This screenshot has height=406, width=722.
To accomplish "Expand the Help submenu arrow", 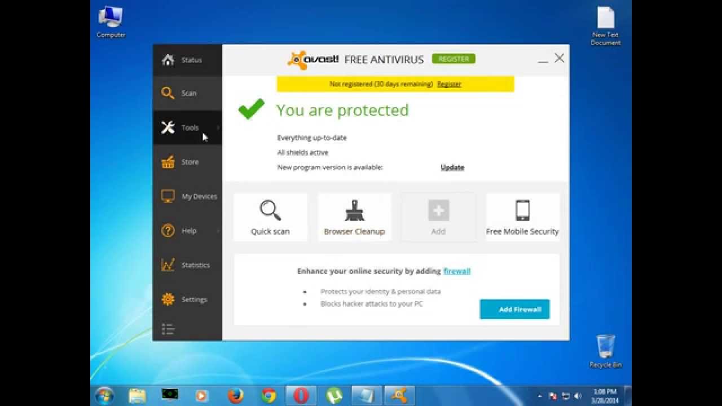I will [218, 231].
